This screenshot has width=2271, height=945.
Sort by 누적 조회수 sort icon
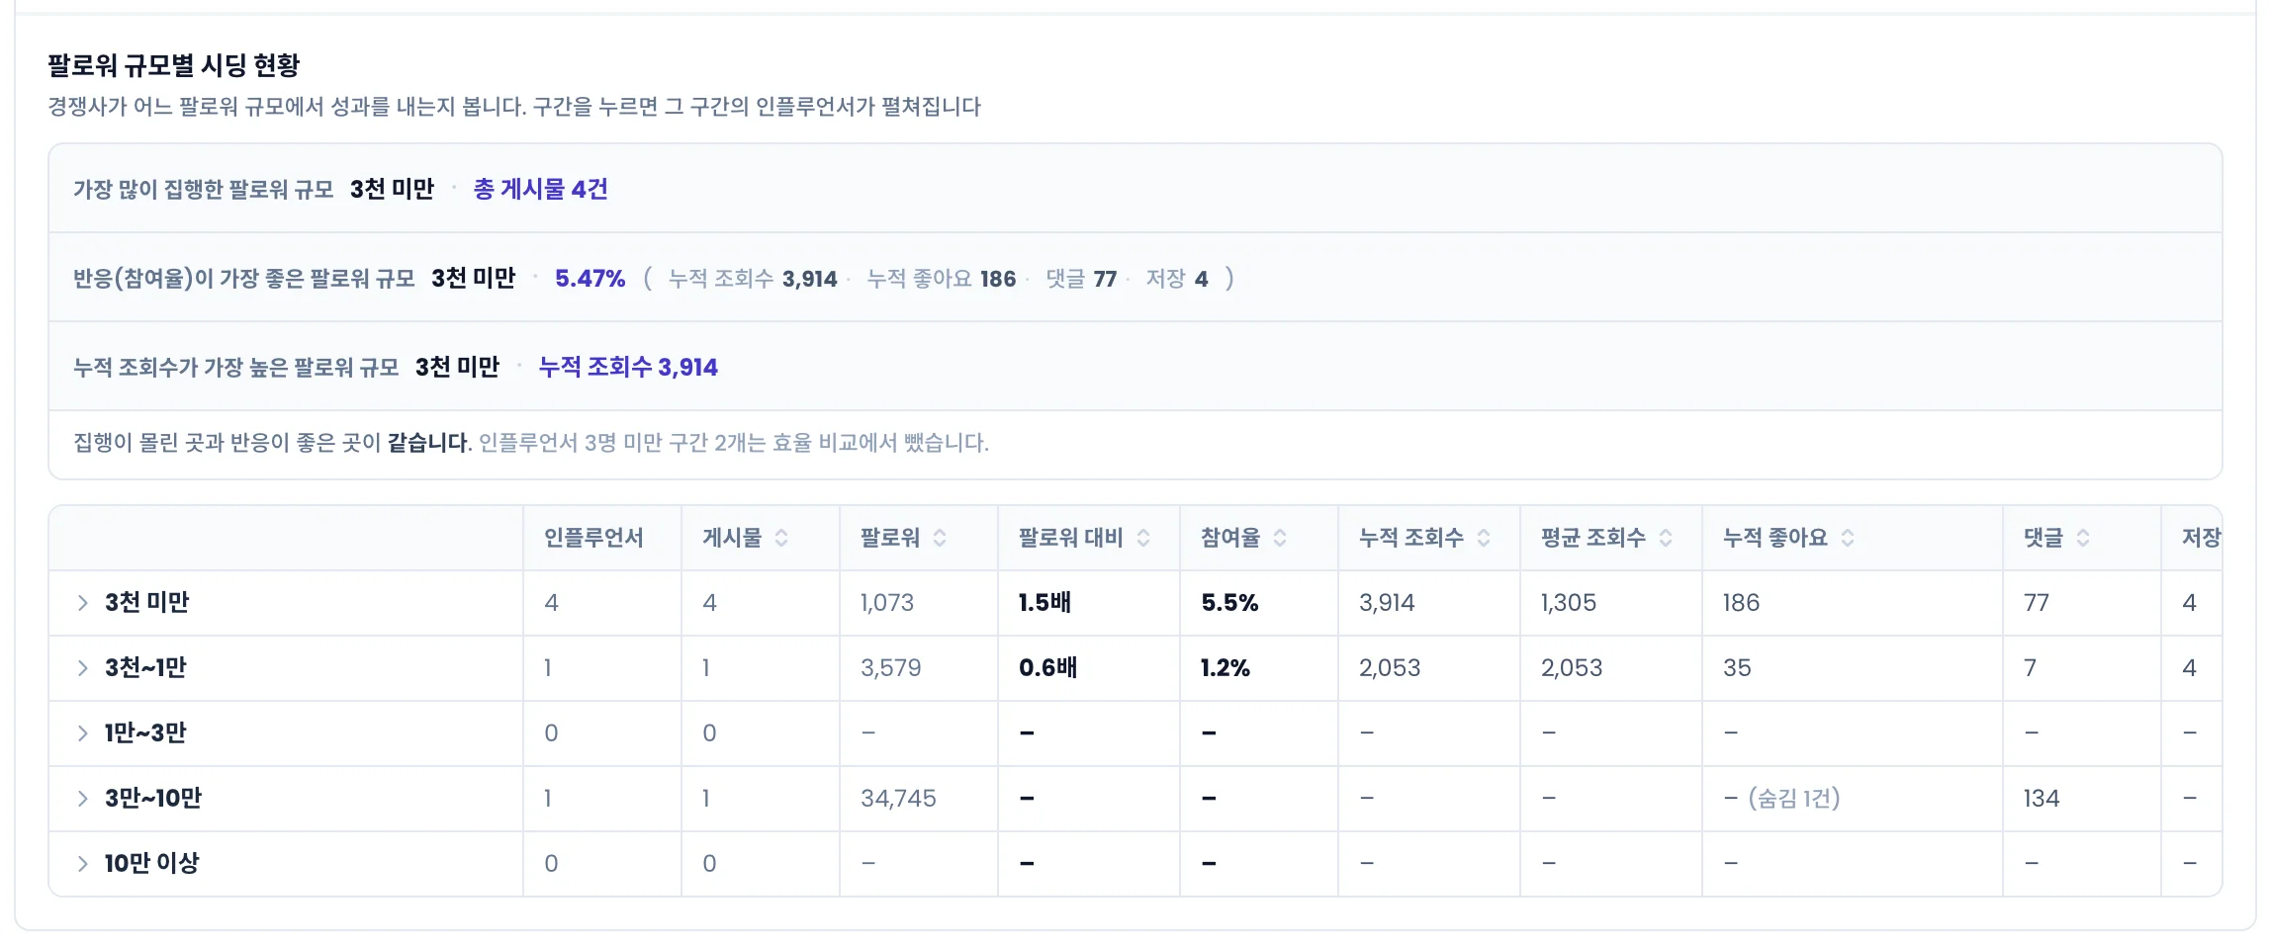coord(1484,538)
